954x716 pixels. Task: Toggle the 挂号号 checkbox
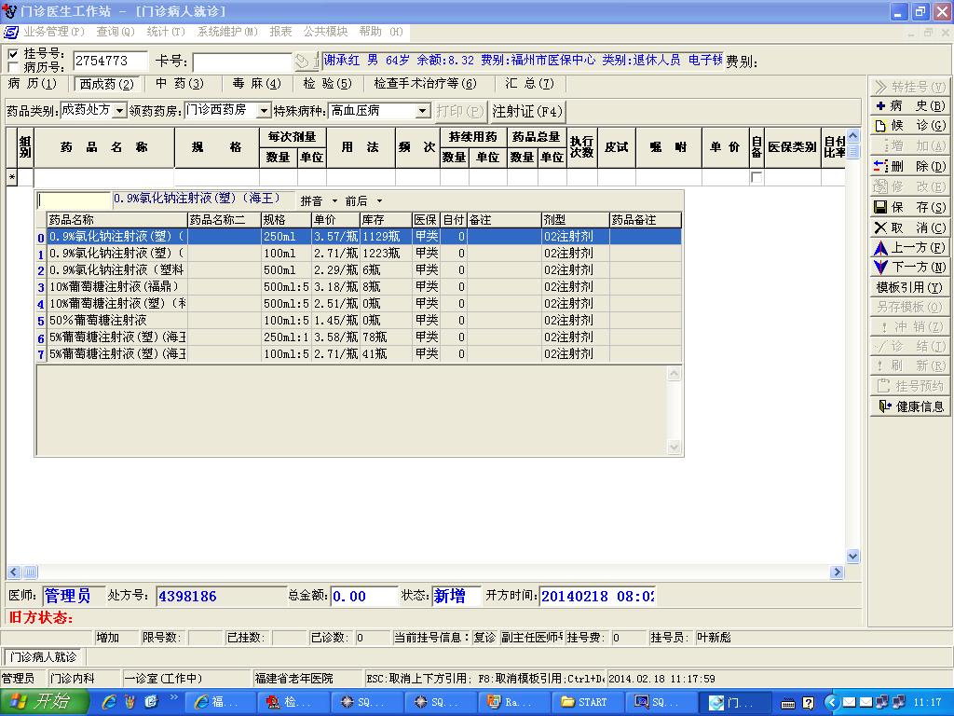click(12, 54)
